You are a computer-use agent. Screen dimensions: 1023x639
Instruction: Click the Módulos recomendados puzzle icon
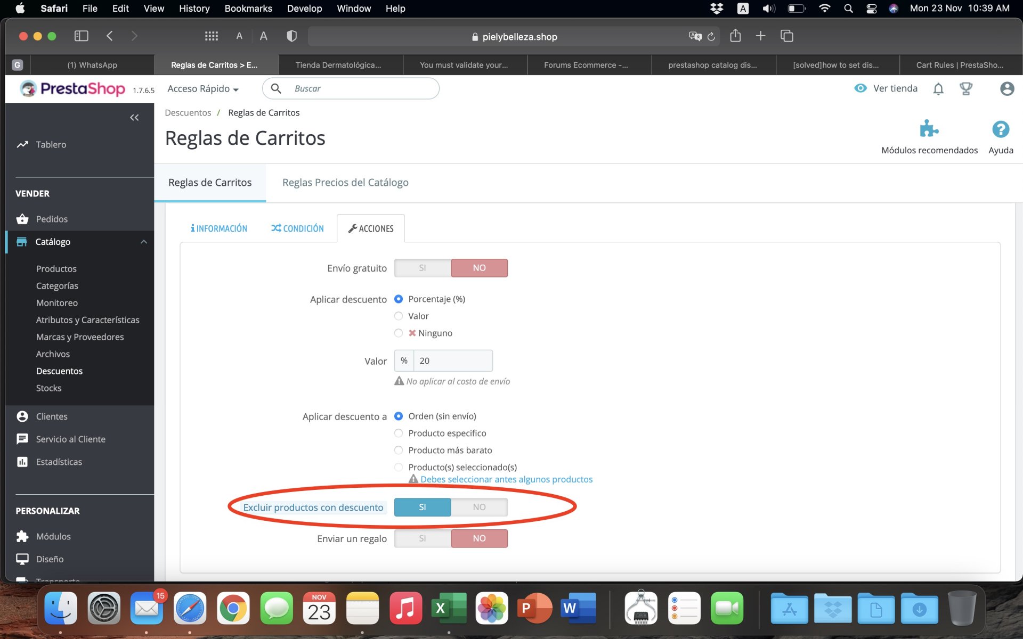[929, 129]
